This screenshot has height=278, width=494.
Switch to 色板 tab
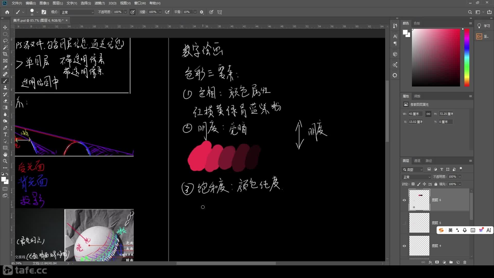tap(417, 23)
